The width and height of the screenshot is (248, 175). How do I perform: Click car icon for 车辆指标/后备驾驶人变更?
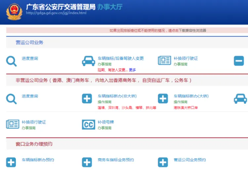pyautogui.click(x=89, y=61)
